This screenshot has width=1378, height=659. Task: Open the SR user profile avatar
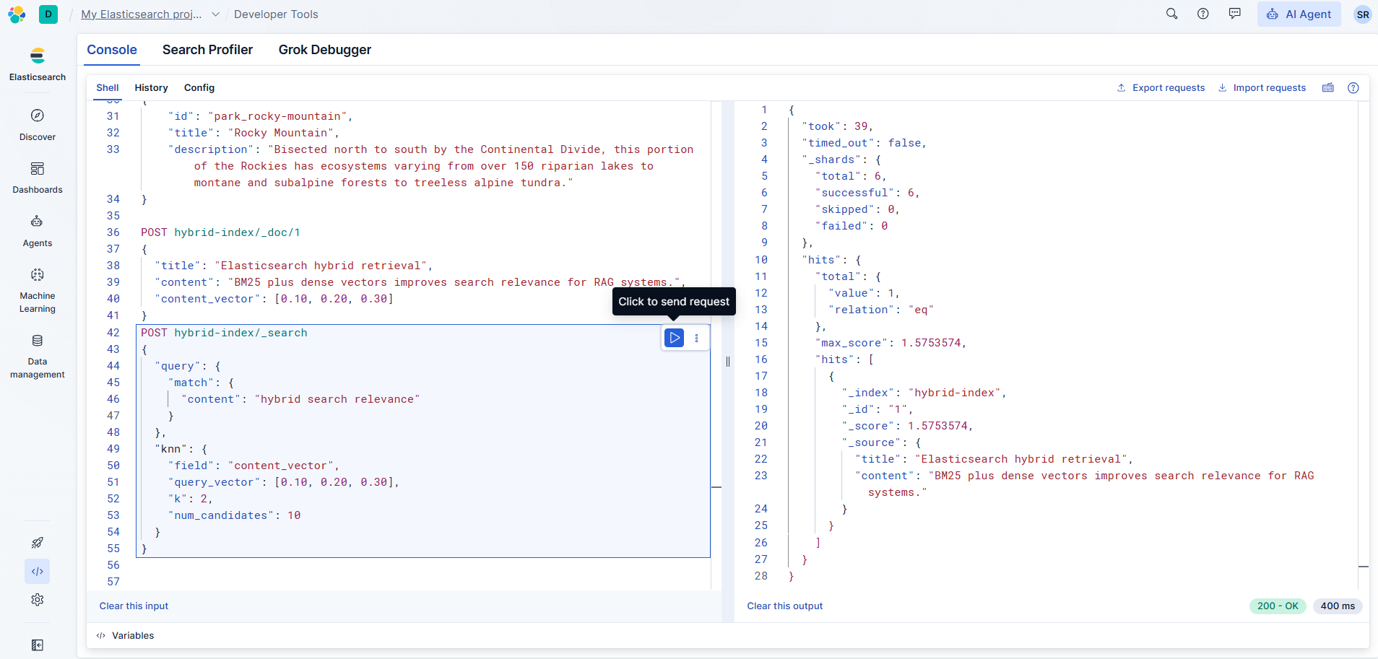click(x=1362, y=14)
